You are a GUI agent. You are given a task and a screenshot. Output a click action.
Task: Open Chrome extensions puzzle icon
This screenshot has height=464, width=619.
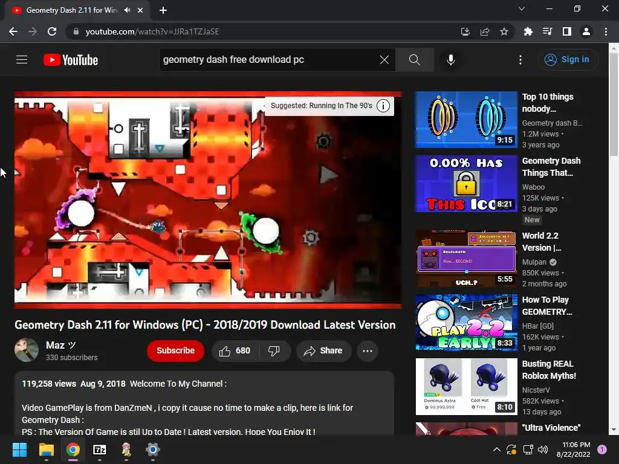(x=528, y=31)
